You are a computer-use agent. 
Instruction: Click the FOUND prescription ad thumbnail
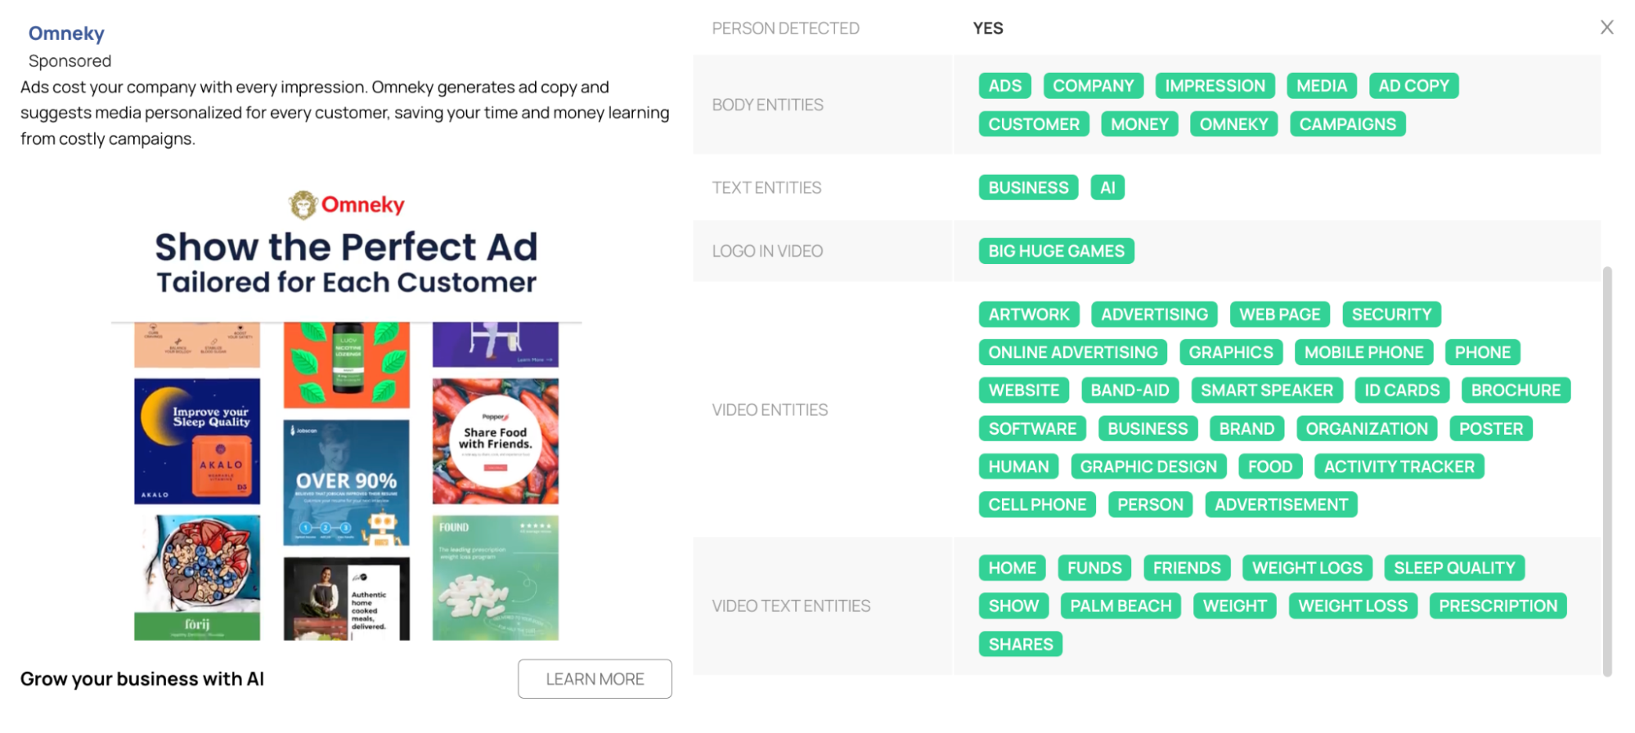coord(496,577)
